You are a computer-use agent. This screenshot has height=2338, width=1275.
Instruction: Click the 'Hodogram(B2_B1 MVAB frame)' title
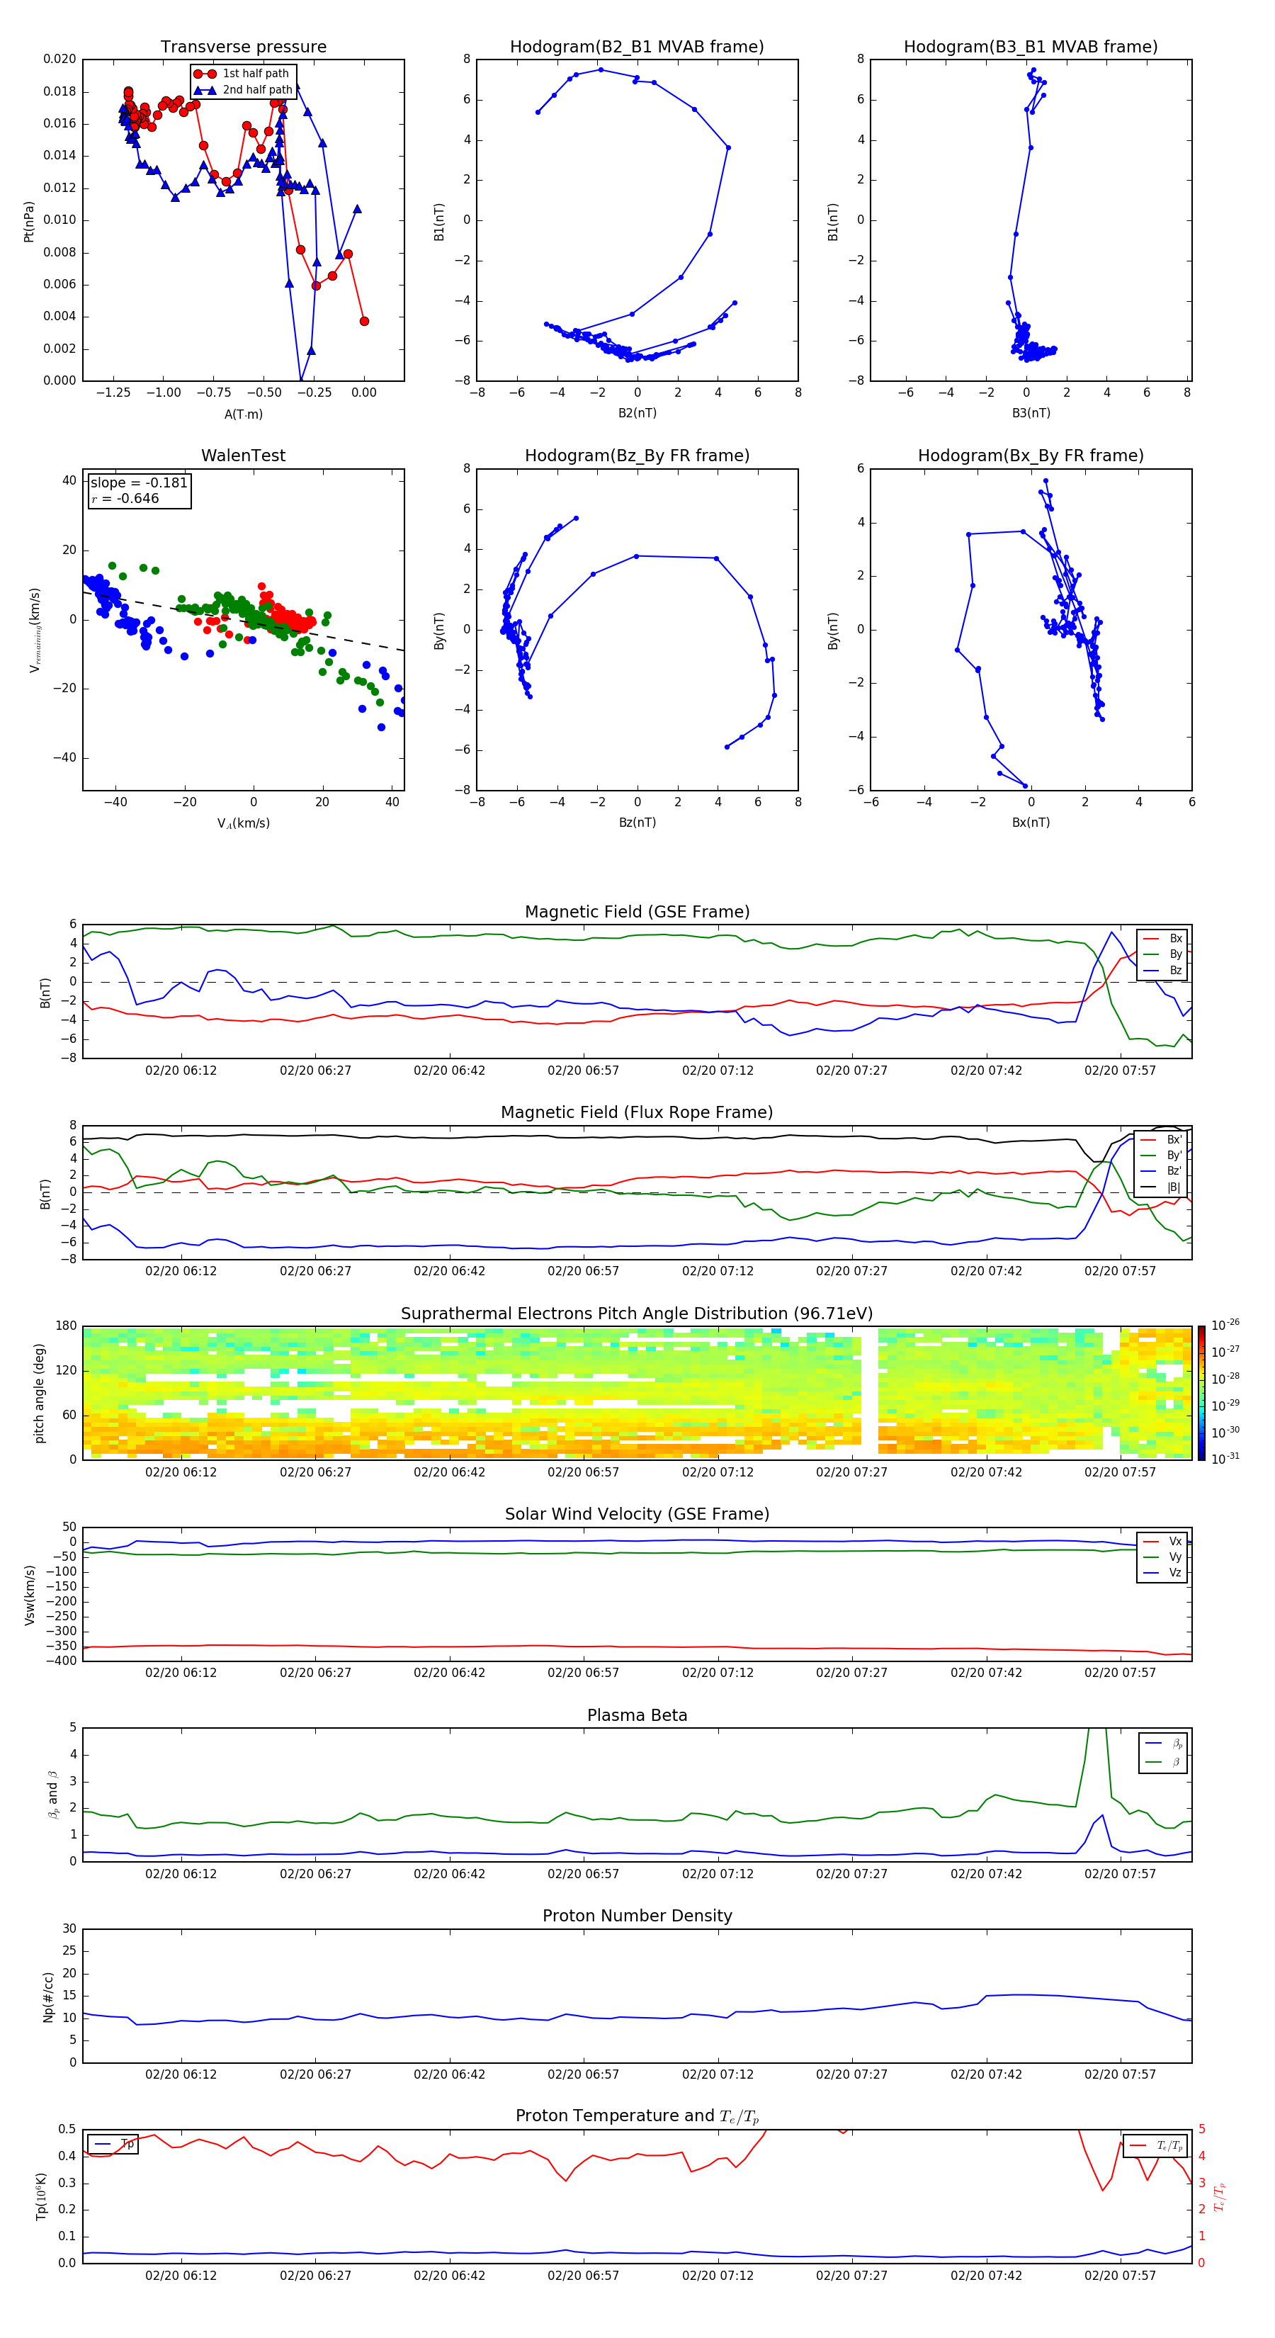[637, 46]
